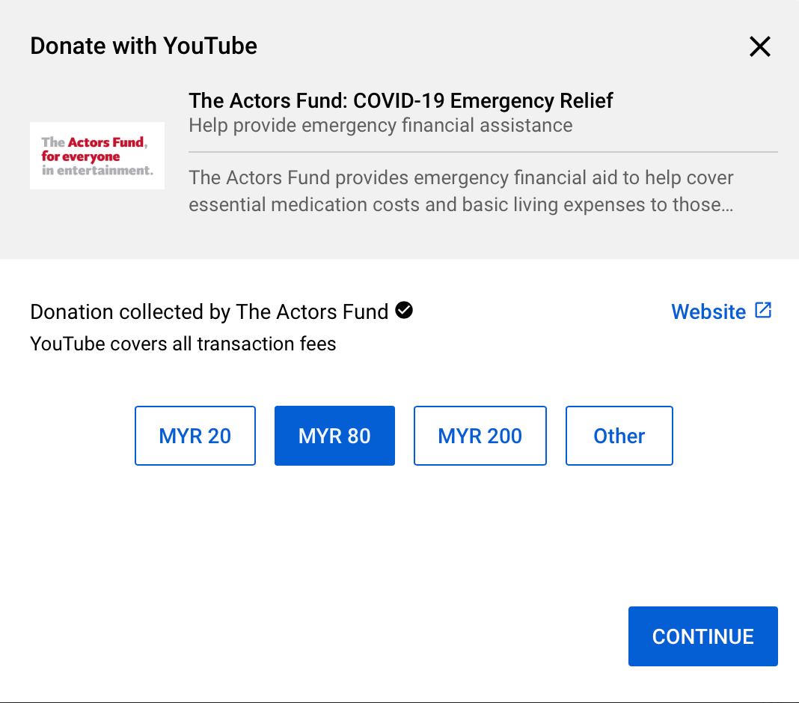The width and height of the screenshot is (799, 703).
Task: Visit The Actors Fund Website link
Action: pyautogui.click(x=708, y=311)
